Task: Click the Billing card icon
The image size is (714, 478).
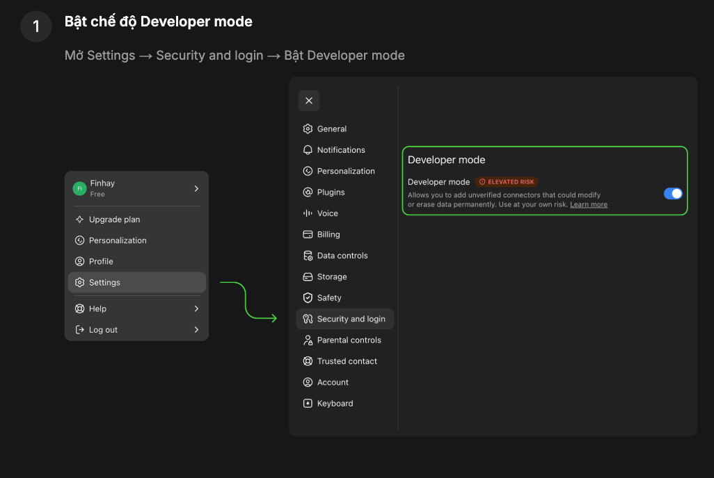Action: pos(308,234)
